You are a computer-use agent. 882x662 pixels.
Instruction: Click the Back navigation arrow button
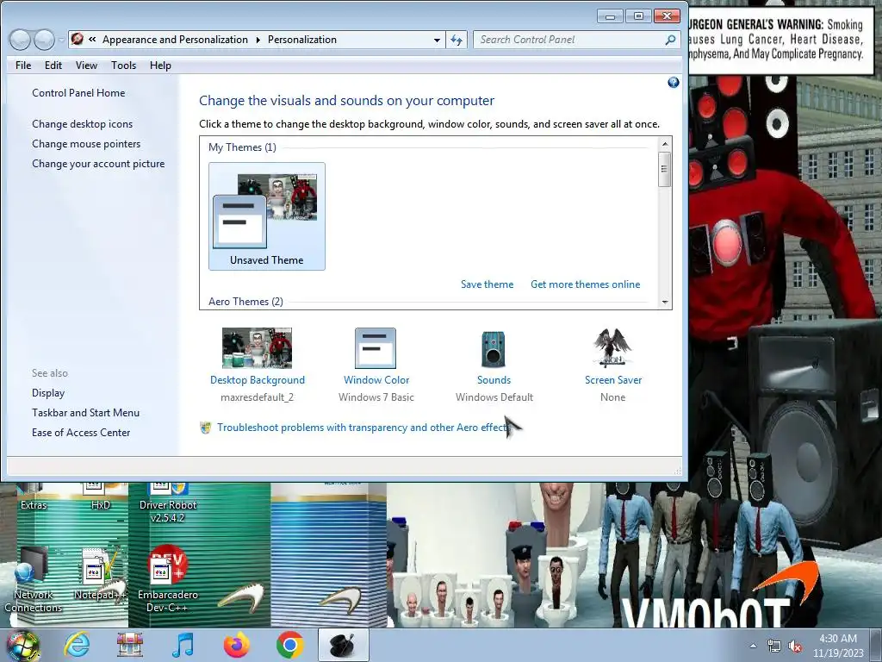[x=20, y=40]
